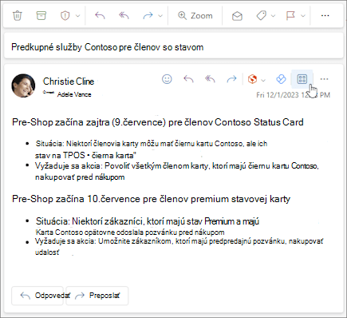Click the line stav na TPOS čierna karta
Viewport: 347px width, 318px height.
[x=85, y=155]
